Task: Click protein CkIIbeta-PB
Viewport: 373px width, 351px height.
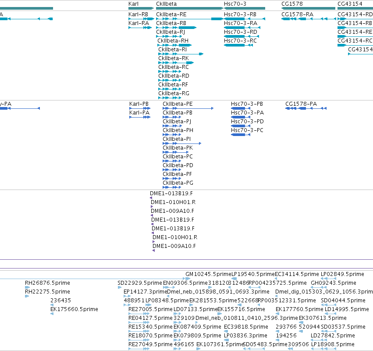Action: pos(178,113)
